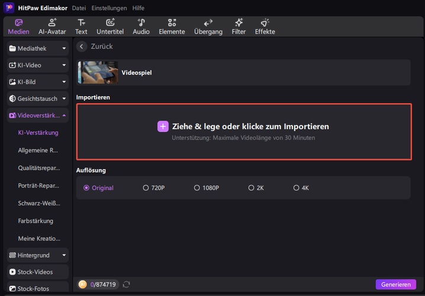Click the Mediathek folder icon
Screen dimensions: 425x296
pyautogui.click(x=12, y=49)
